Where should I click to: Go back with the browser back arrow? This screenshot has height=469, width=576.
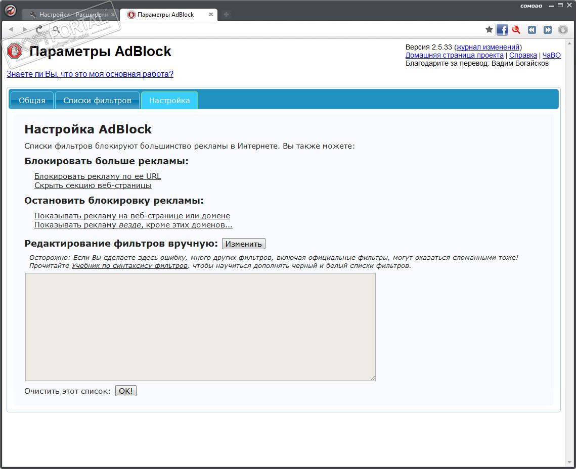tap(11, 29)
